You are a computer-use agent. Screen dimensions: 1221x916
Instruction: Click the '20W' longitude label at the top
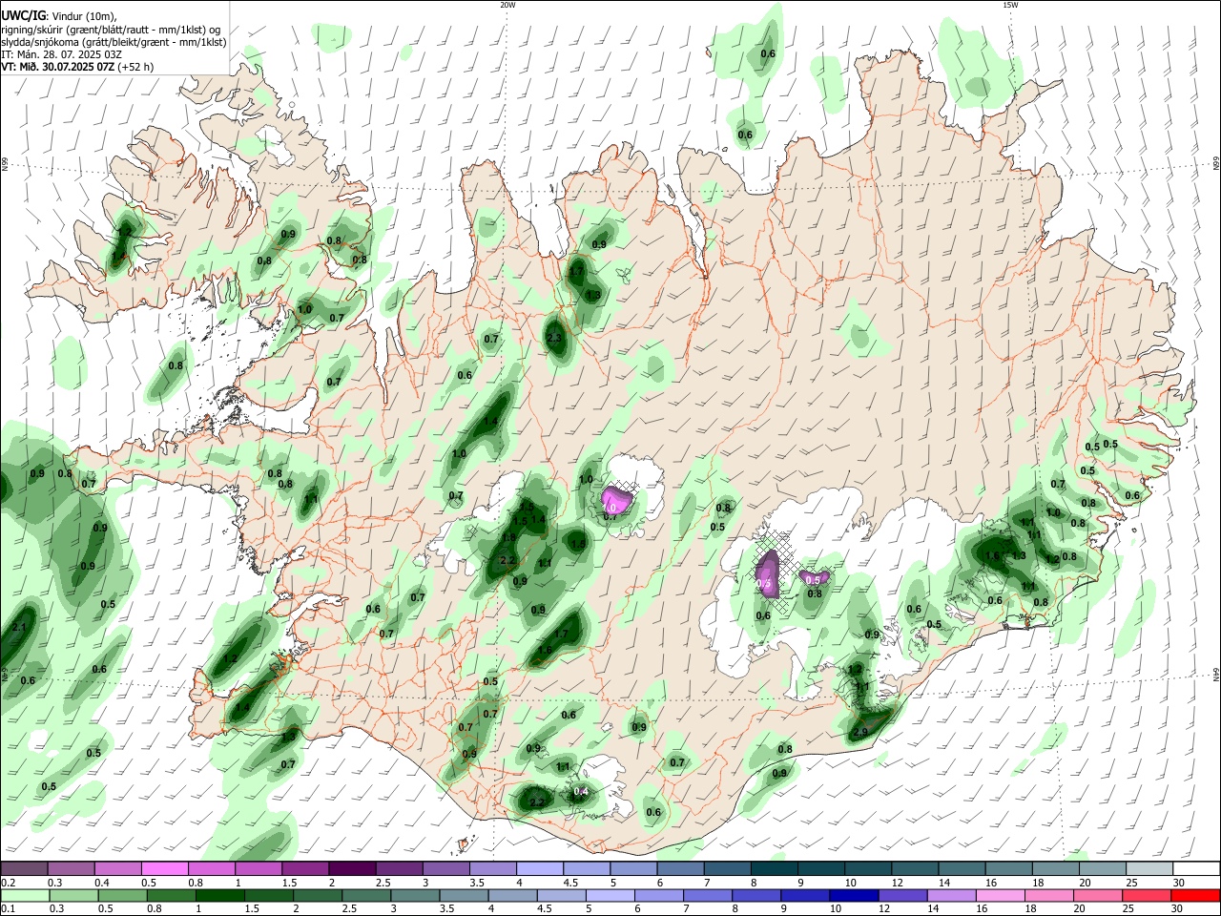pos(507,5)
